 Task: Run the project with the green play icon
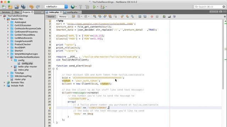94,7
